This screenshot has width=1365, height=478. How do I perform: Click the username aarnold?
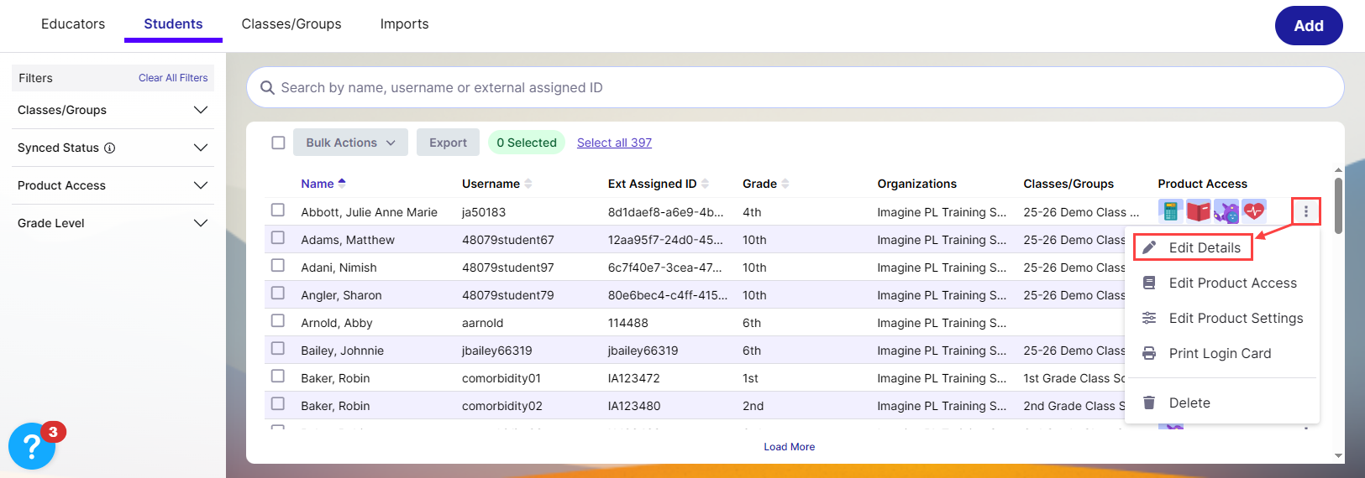pyautogui.click(x=483, y=323)
